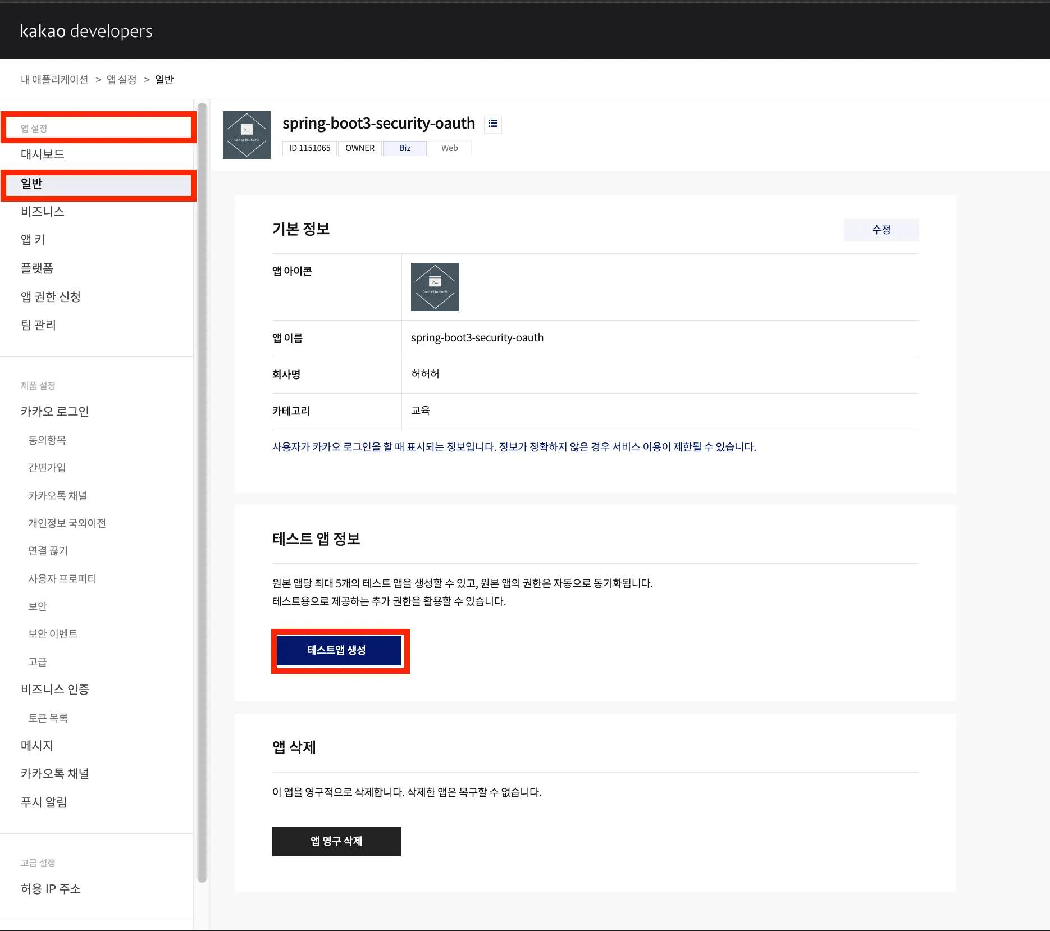Click the 앱 설정 breadcrumb link
Screen dimensions: 1050x931
[x=122, y=80]
